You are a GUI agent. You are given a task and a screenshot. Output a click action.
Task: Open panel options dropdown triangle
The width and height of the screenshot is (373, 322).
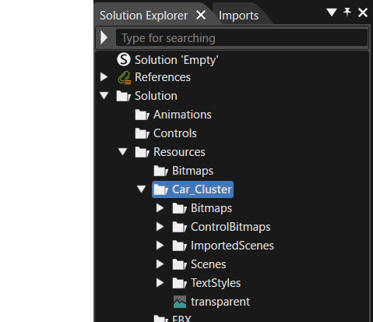coord(332,12)
